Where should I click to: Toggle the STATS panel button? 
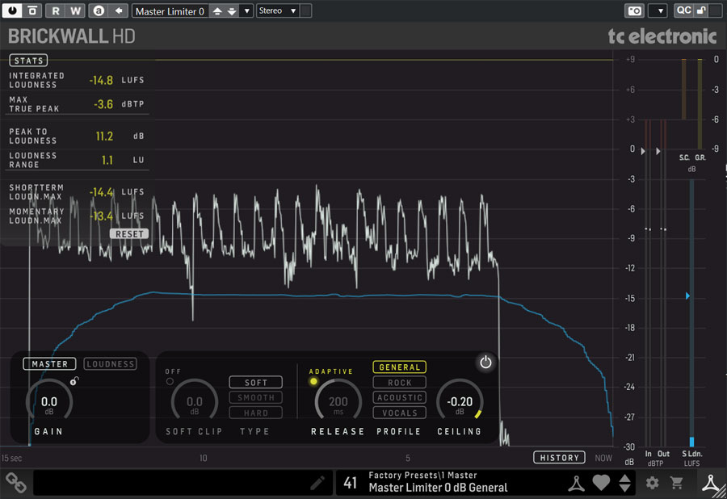click(28, 61)
